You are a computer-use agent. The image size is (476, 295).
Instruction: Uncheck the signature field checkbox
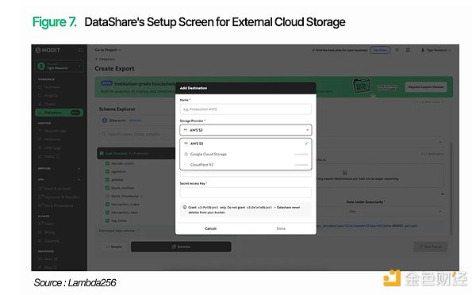(107, 171)
